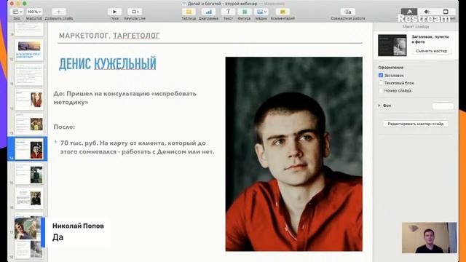Click the Добавить слайд plus button
Screen dimensions: 466x262
59,12
